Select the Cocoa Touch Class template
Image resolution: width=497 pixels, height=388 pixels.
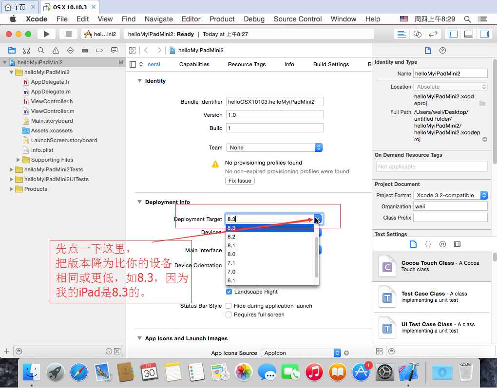point(432,266)
